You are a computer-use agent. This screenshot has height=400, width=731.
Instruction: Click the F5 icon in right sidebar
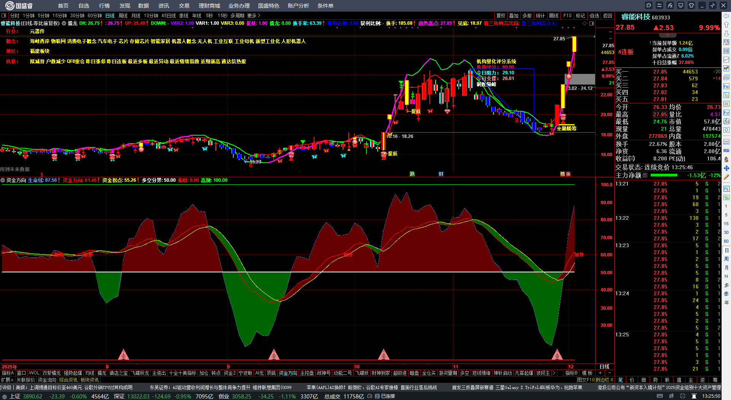[726, 188]
